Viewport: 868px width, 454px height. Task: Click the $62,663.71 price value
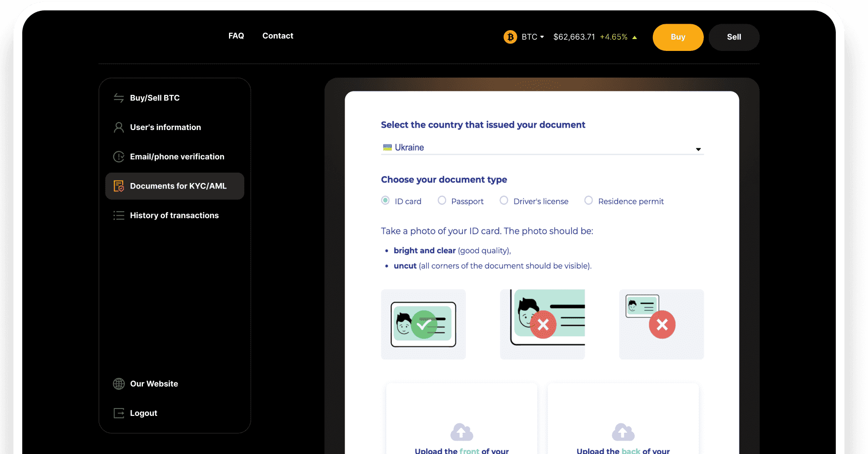point(574,37)
